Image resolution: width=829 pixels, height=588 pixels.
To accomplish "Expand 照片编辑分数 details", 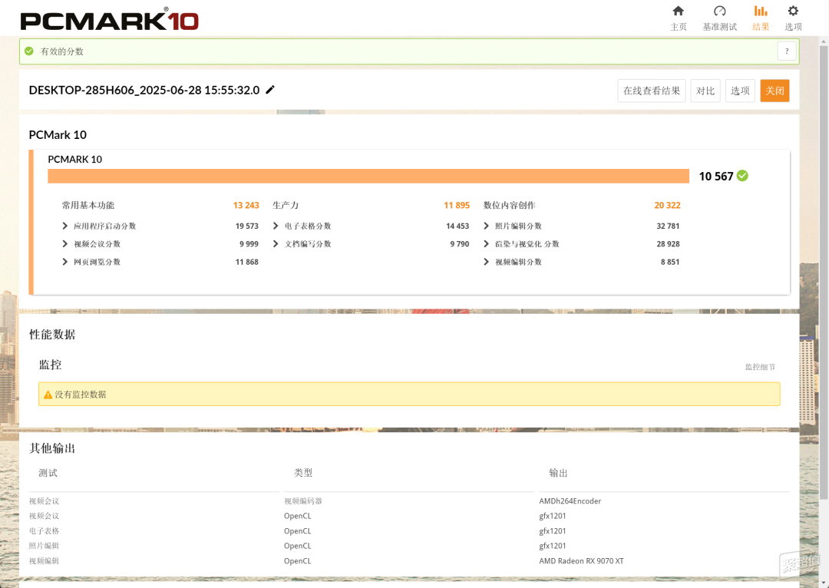I will (486, 226).
